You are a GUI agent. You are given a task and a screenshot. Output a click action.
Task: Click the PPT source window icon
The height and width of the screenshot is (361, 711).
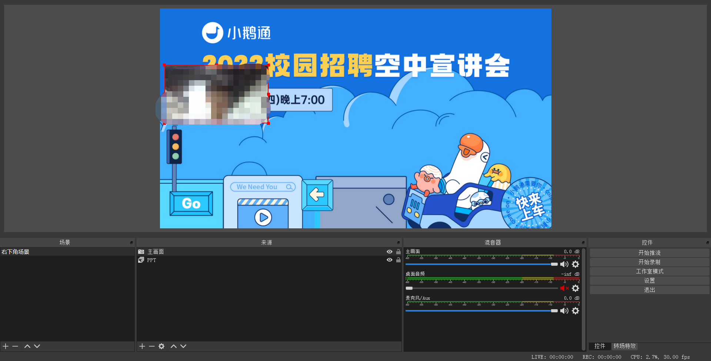point(141,260)
